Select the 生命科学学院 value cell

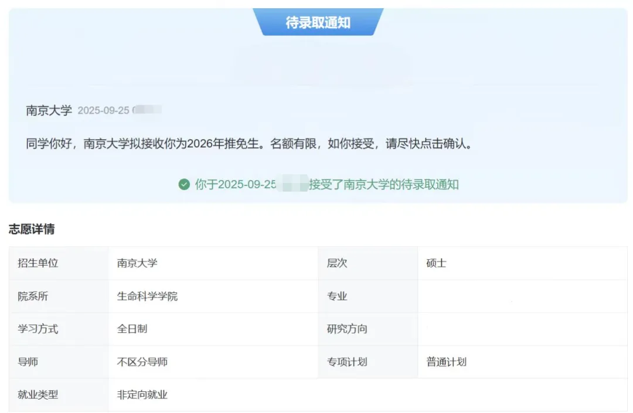(x=213, y=296)
